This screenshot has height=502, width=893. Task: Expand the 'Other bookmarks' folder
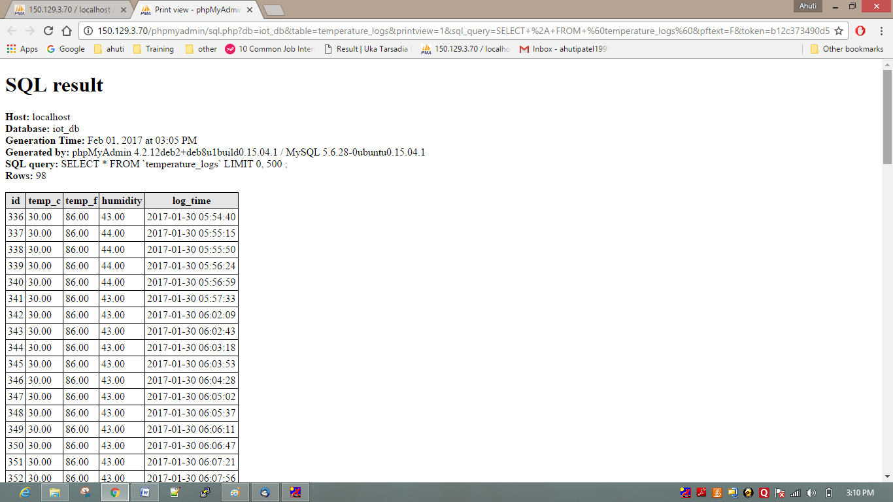point(847,49)
